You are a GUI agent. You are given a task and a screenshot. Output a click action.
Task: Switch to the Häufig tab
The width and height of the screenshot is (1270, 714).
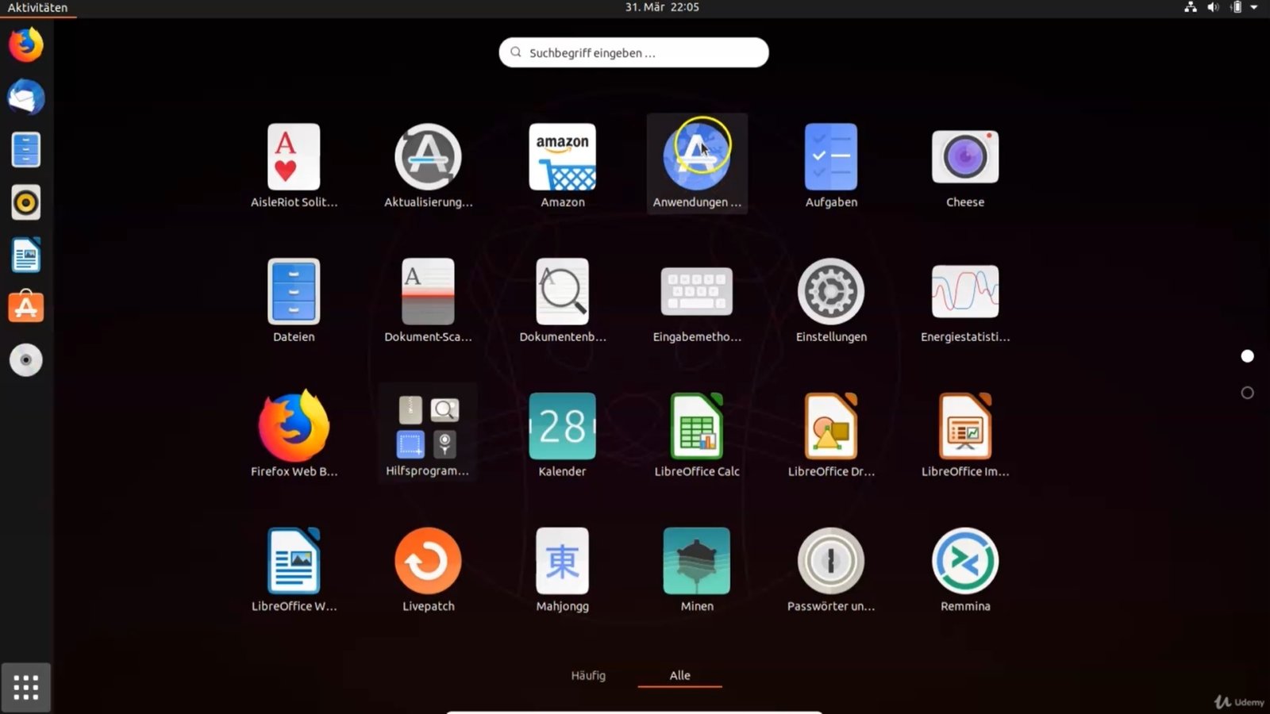(x=588, y=675)
